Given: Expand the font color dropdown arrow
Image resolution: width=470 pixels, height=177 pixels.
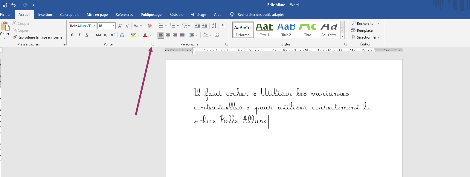Looking at the screenshot, I should (150, 35).
